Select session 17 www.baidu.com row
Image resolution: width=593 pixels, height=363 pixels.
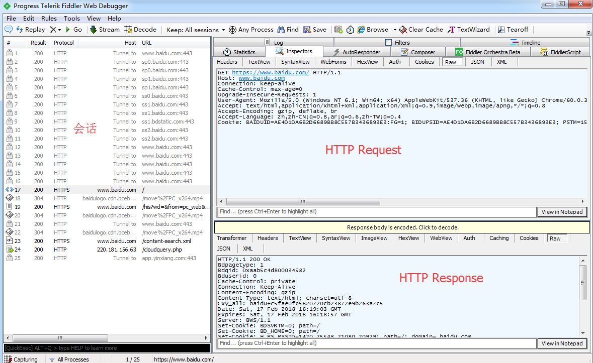[107, 190]
